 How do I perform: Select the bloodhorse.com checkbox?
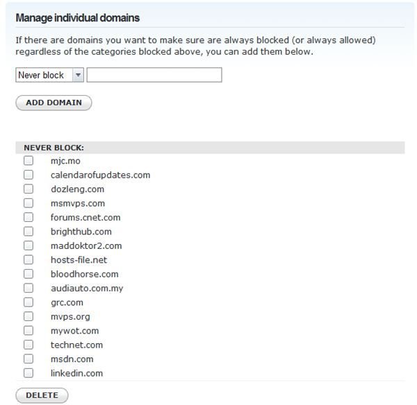point(28,274)
